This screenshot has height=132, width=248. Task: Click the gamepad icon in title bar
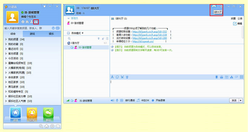click(214, 6)
